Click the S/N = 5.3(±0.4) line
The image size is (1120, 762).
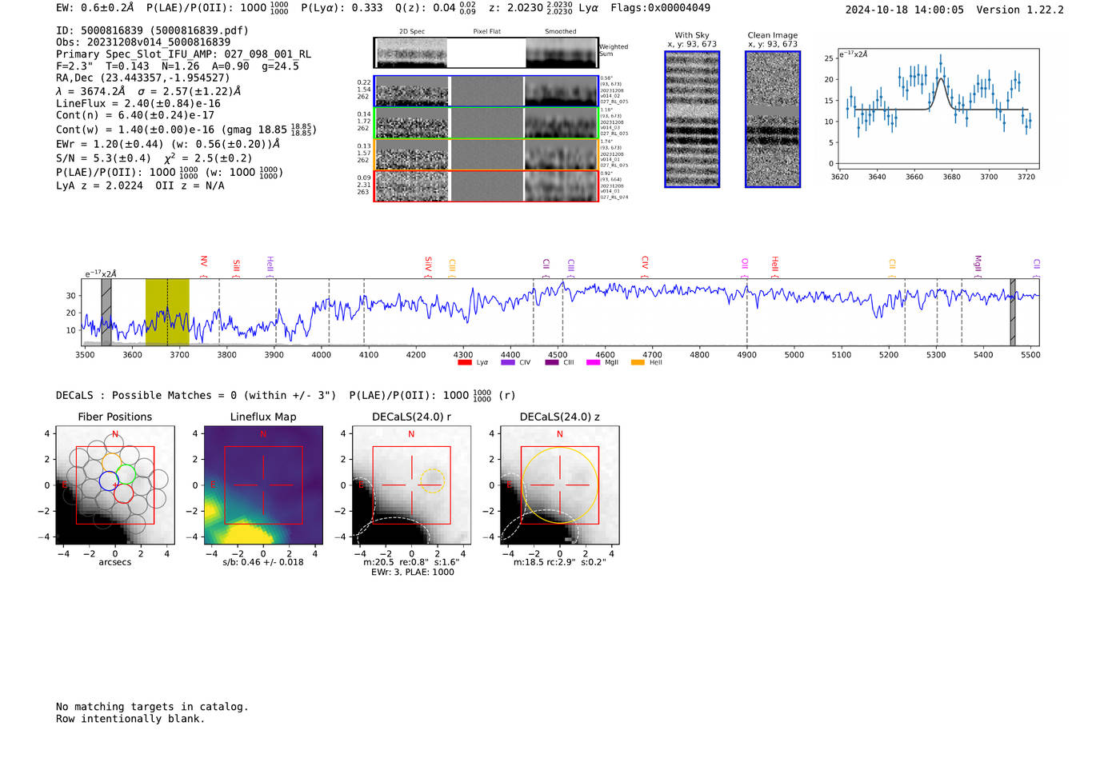[x=154, y=158]
